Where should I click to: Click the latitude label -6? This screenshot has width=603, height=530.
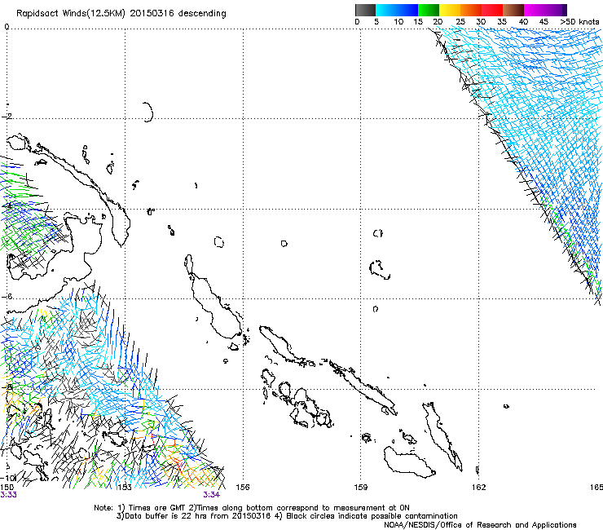[x=7, y=296]
